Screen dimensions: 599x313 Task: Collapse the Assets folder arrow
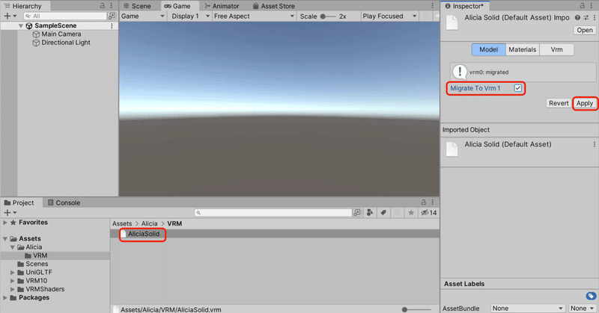(5, 238)
